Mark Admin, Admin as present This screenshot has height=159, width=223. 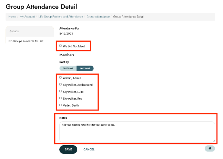click(x=61, y=78)
